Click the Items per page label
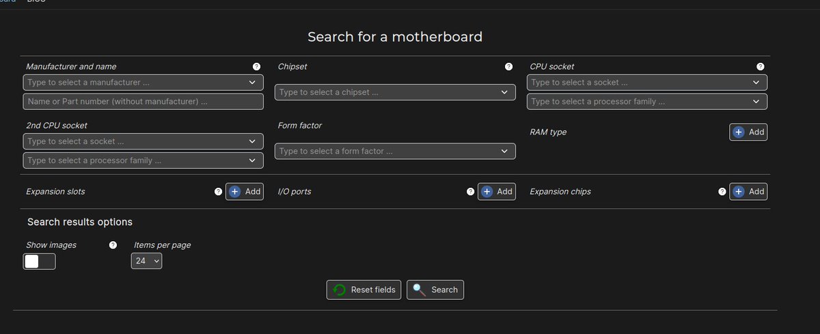Screen dimensions: 820x334 coord(162,245)
